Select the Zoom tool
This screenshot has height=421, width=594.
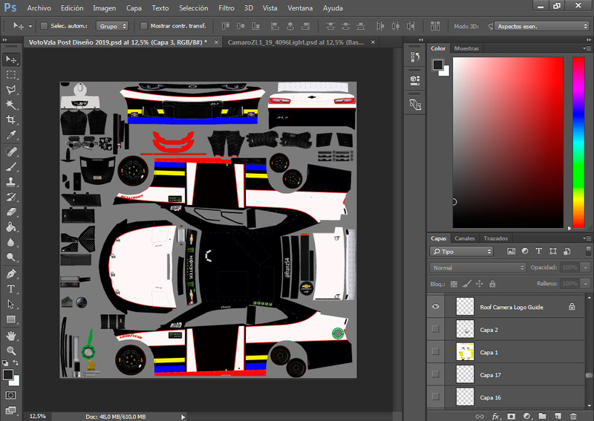(11, 351)
